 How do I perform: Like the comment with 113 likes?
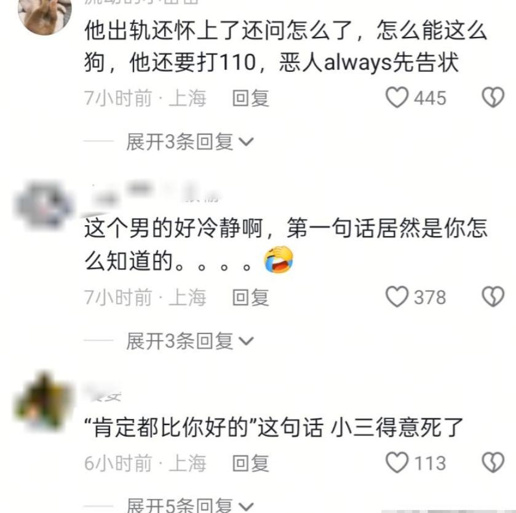397,463
